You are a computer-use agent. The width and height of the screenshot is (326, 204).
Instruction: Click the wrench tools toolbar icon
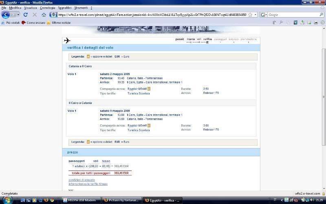click(x=281, y=22)
